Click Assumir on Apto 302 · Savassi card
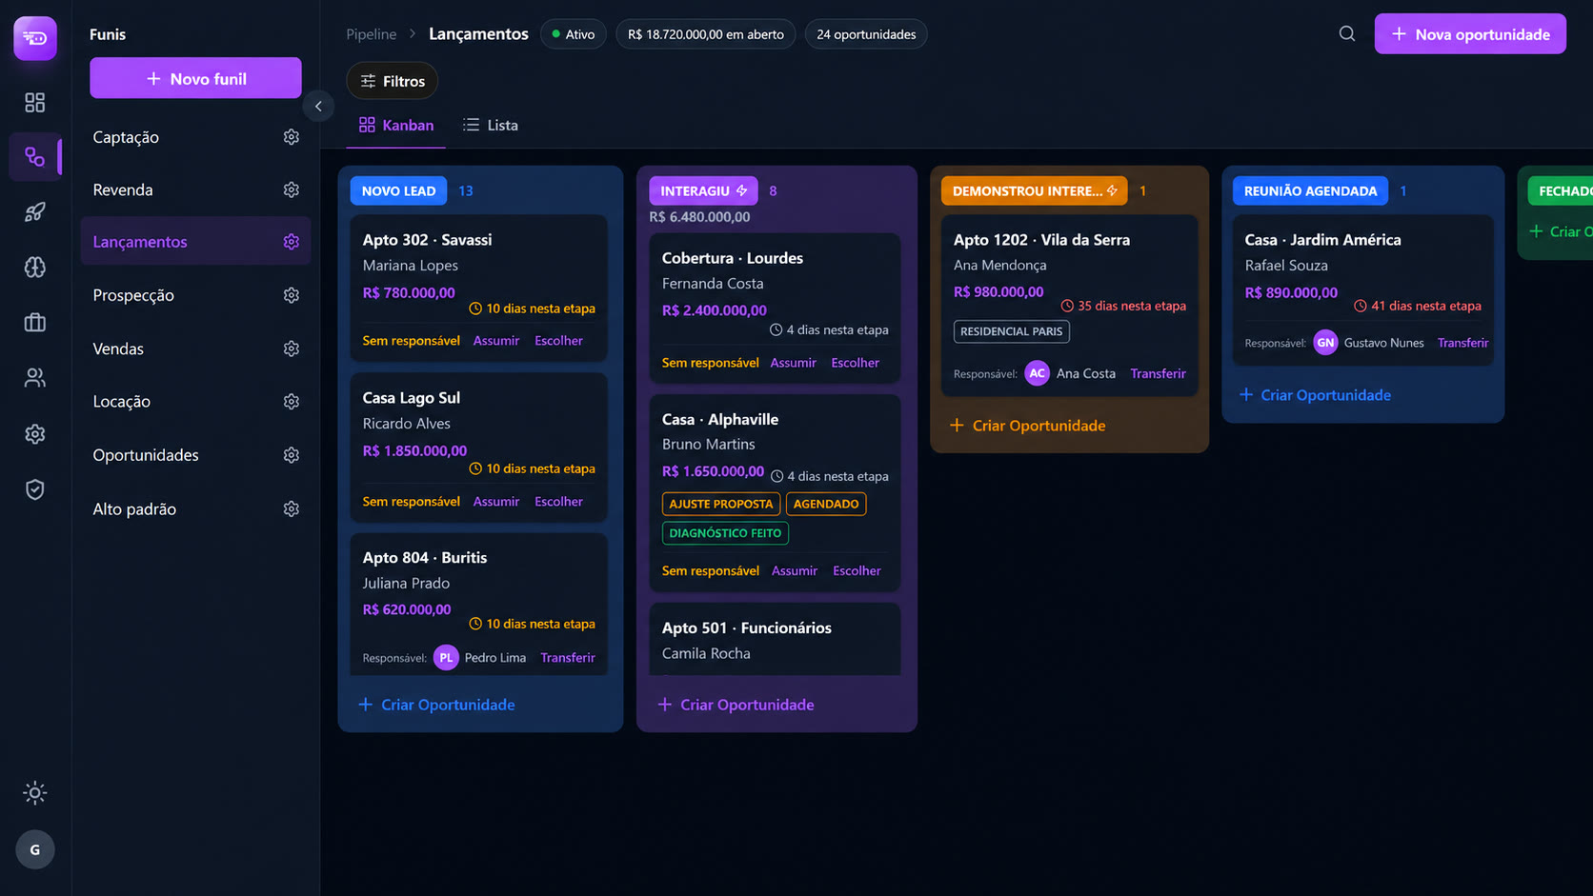1593x896 pixels. pos(496,340)
